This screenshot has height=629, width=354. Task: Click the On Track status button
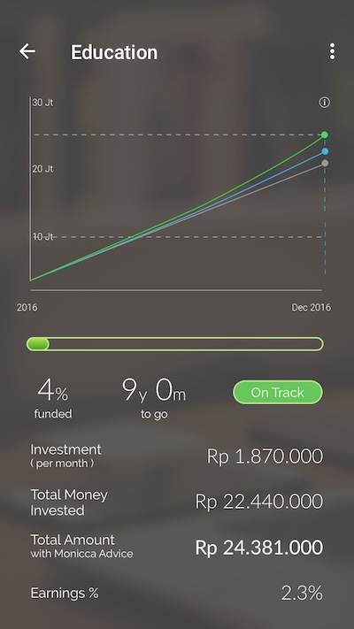pyautogui.click(x=278, y=392)
